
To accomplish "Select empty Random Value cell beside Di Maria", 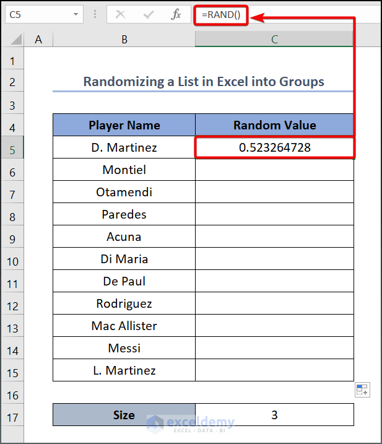I will tap(274, 259).
